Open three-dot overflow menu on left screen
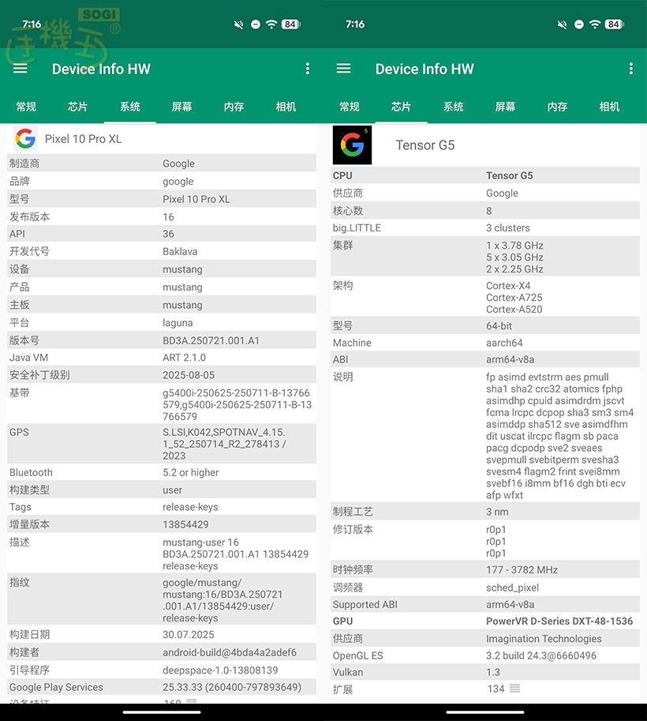 pyautogui.click(x=308, y=69)
